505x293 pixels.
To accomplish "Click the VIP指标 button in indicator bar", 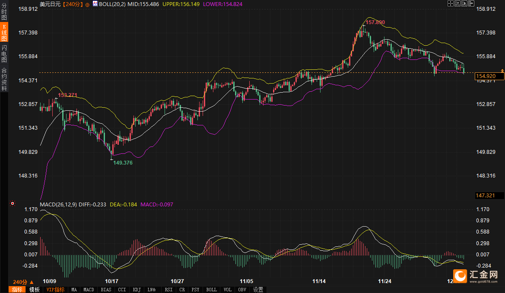I will tap(55, 290).
